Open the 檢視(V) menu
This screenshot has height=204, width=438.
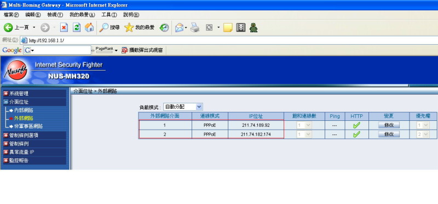(x=55, y=15)
